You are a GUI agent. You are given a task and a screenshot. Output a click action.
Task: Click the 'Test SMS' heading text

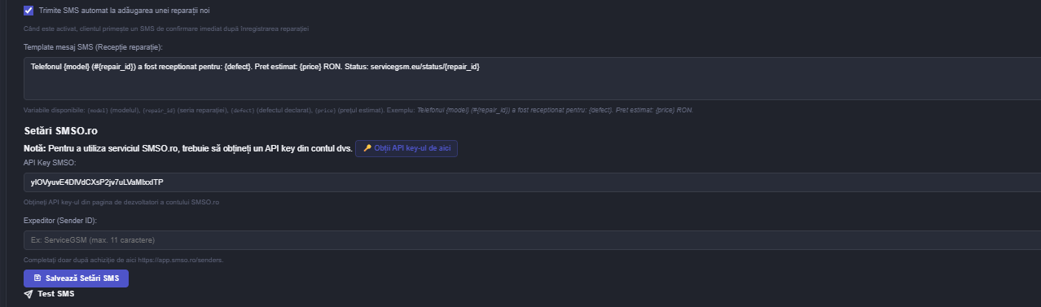56,294
